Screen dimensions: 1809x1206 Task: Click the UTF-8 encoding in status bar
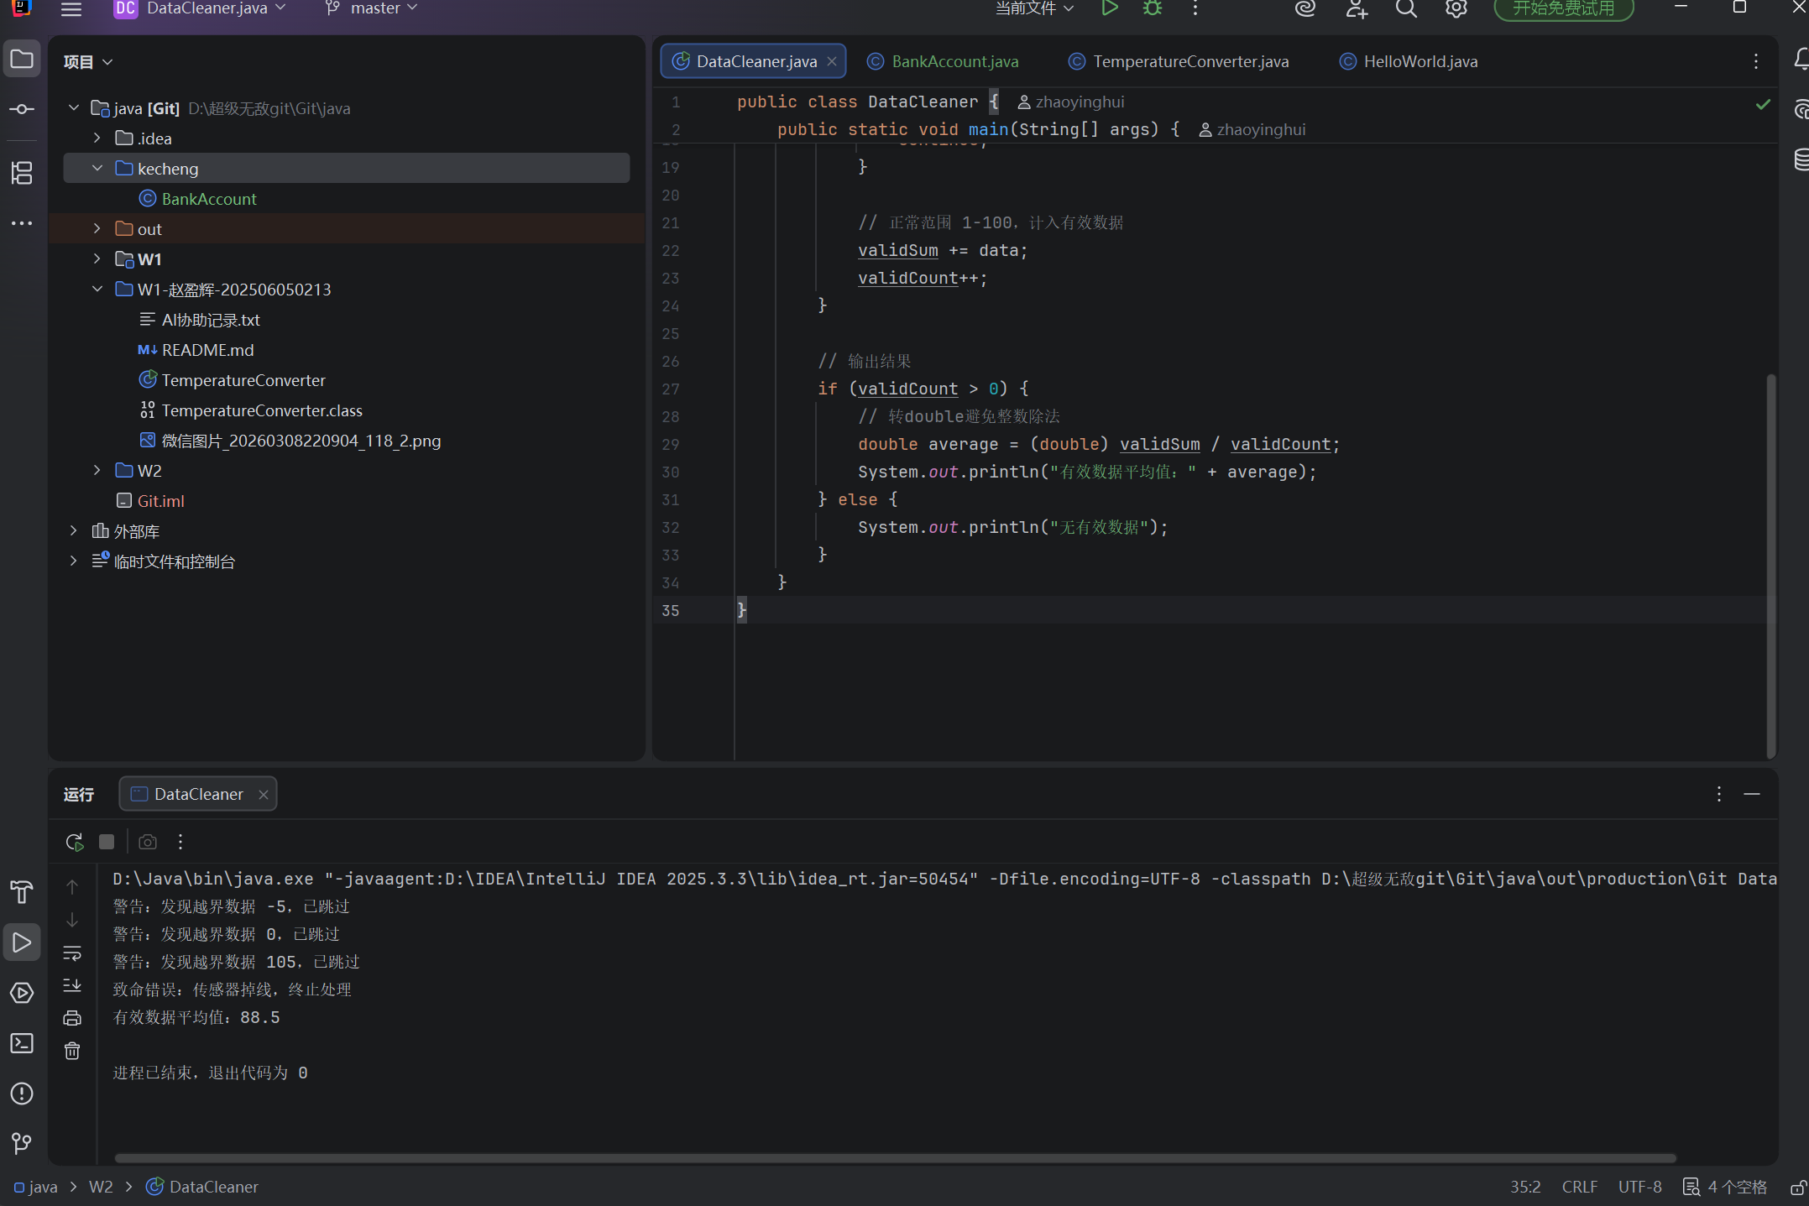pos(1639,1187)
